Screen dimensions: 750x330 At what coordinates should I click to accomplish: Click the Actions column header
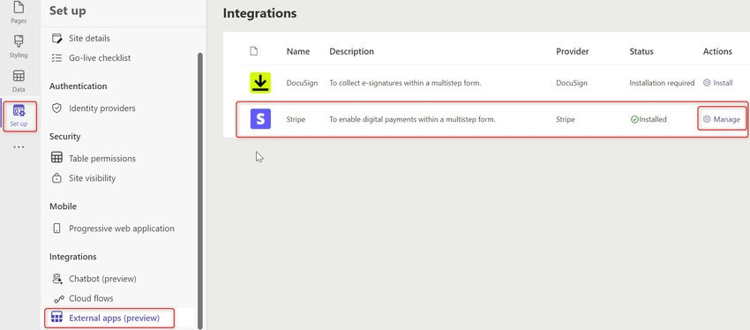pyautogui.click(x=717, y=51)
